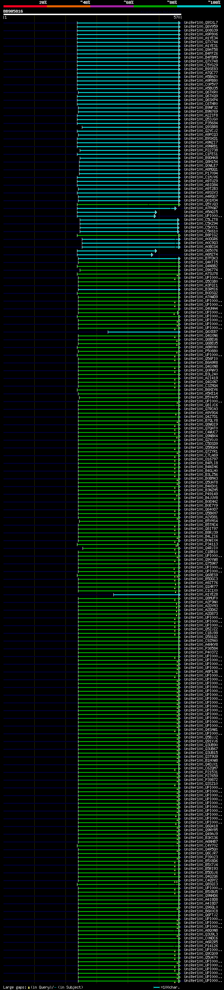Image resolution: width=224 pixels, height=990 pixels.
Task: Select the UniRef100_A7PKW7 hit label
Action: (201, 208)
